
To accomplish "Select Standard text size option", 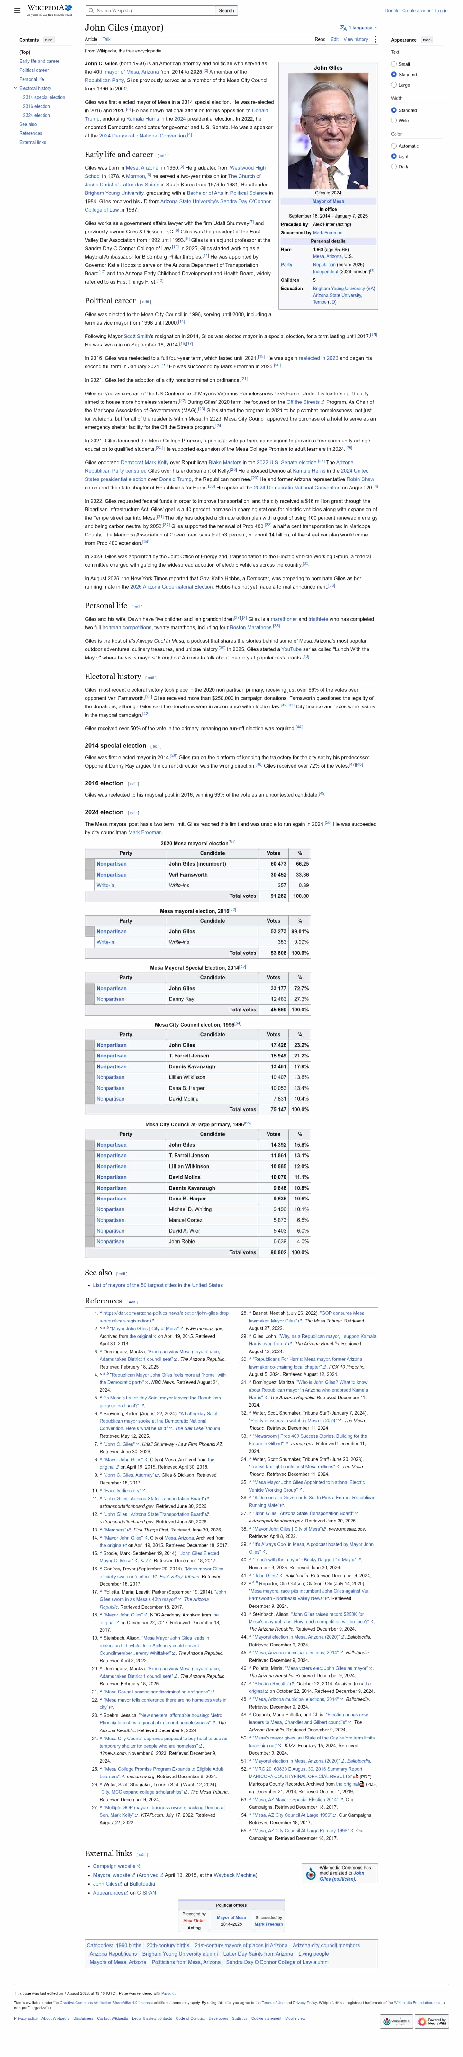I will point(394,74).
